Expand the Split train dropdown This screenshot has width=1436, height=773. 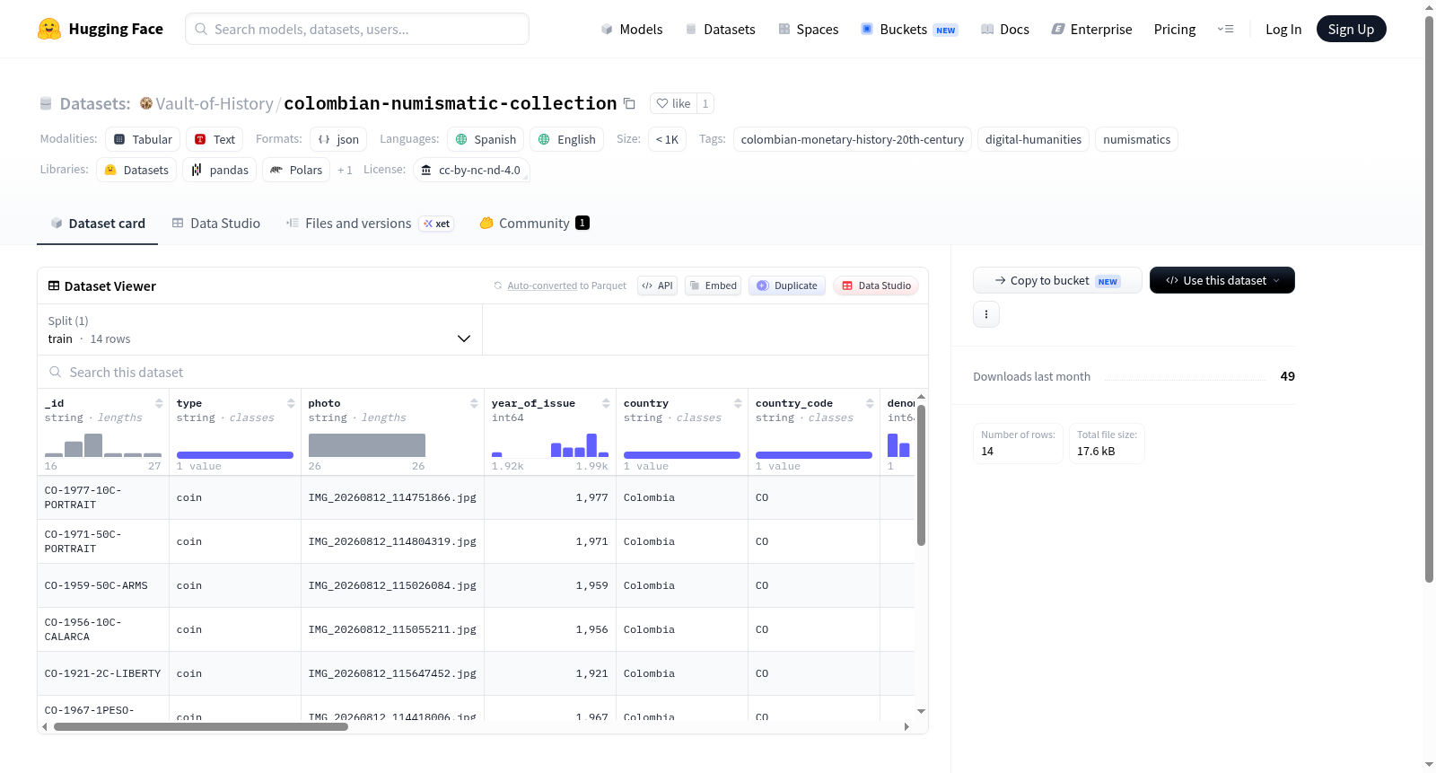(x=259, y=329)
